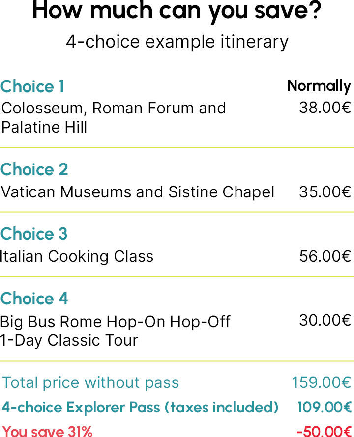Click the 56.00€ price

325,256
